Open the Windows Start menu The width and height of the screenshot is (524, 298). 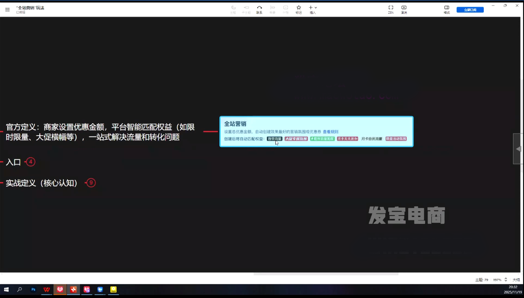pyautogui.click(x=6, y=290)
